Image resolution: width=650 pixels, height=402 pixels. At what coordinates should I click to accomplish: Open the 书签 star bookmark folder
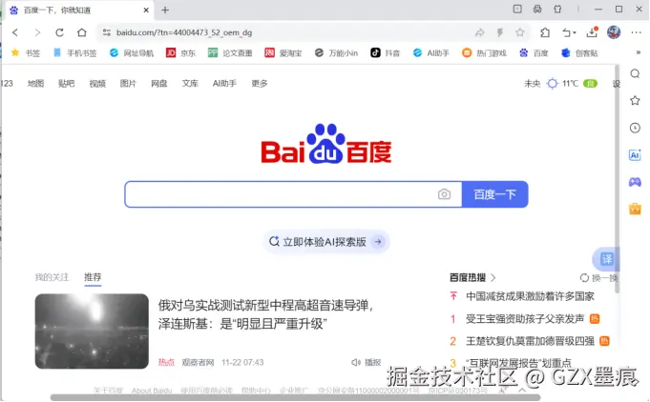tap(26, 53)
